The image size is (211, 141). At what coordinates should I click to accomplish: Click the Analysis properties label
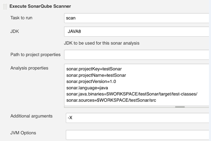click(29, 68)
